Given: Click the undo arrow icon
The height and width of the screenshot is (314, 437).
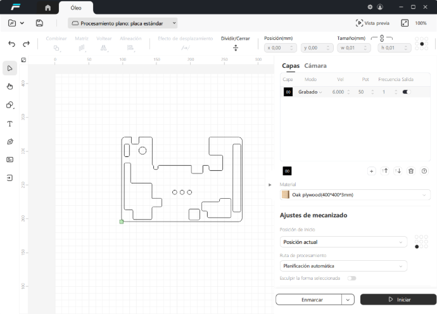Looking at the screenshot, I should (x=11, y=44).
